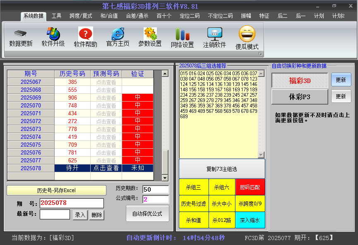Click history table scroll up arrow

tap(165, 74)
